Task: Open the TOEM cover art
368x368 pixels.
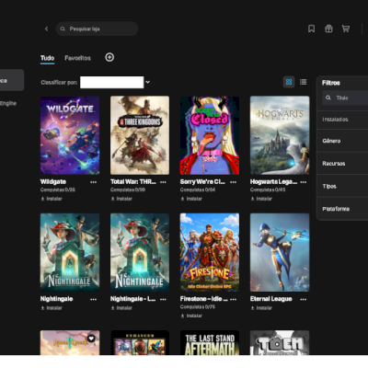Action: pyautogui.click(x=280, y=342)
